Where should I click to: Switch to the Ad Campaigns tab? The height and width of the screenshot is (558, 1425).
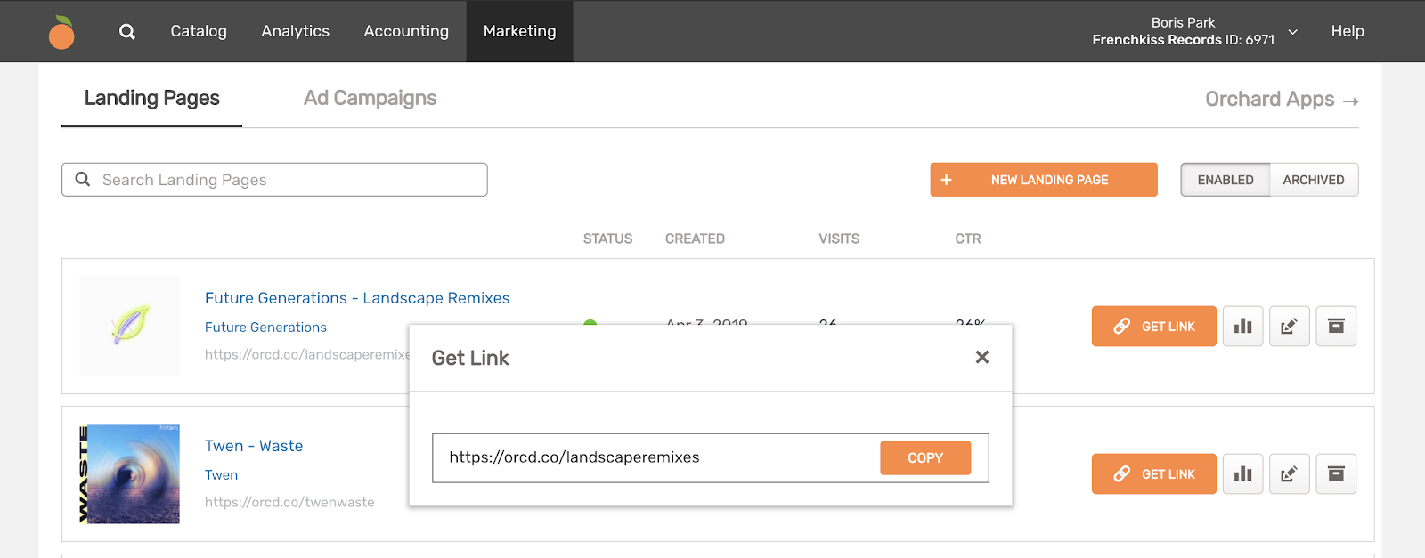tap(370, 98)
